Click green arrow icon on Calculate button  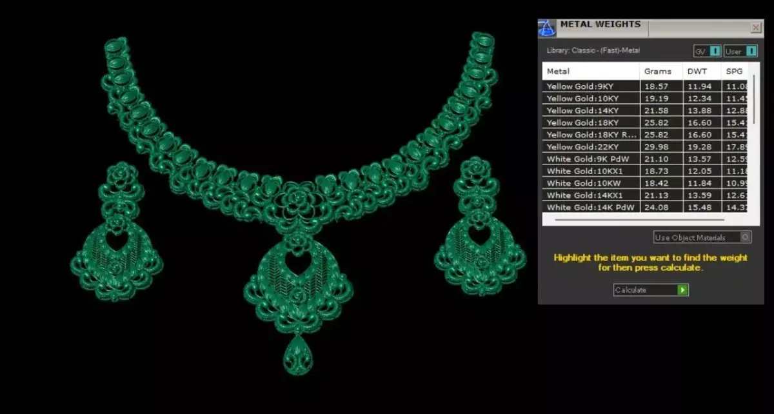683,290
